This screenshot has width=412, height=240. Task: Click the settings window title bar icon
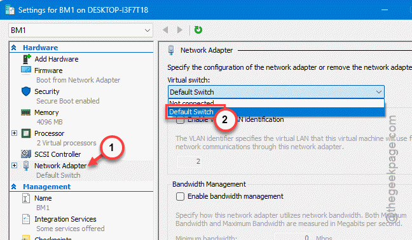click(x=10, y=10)
